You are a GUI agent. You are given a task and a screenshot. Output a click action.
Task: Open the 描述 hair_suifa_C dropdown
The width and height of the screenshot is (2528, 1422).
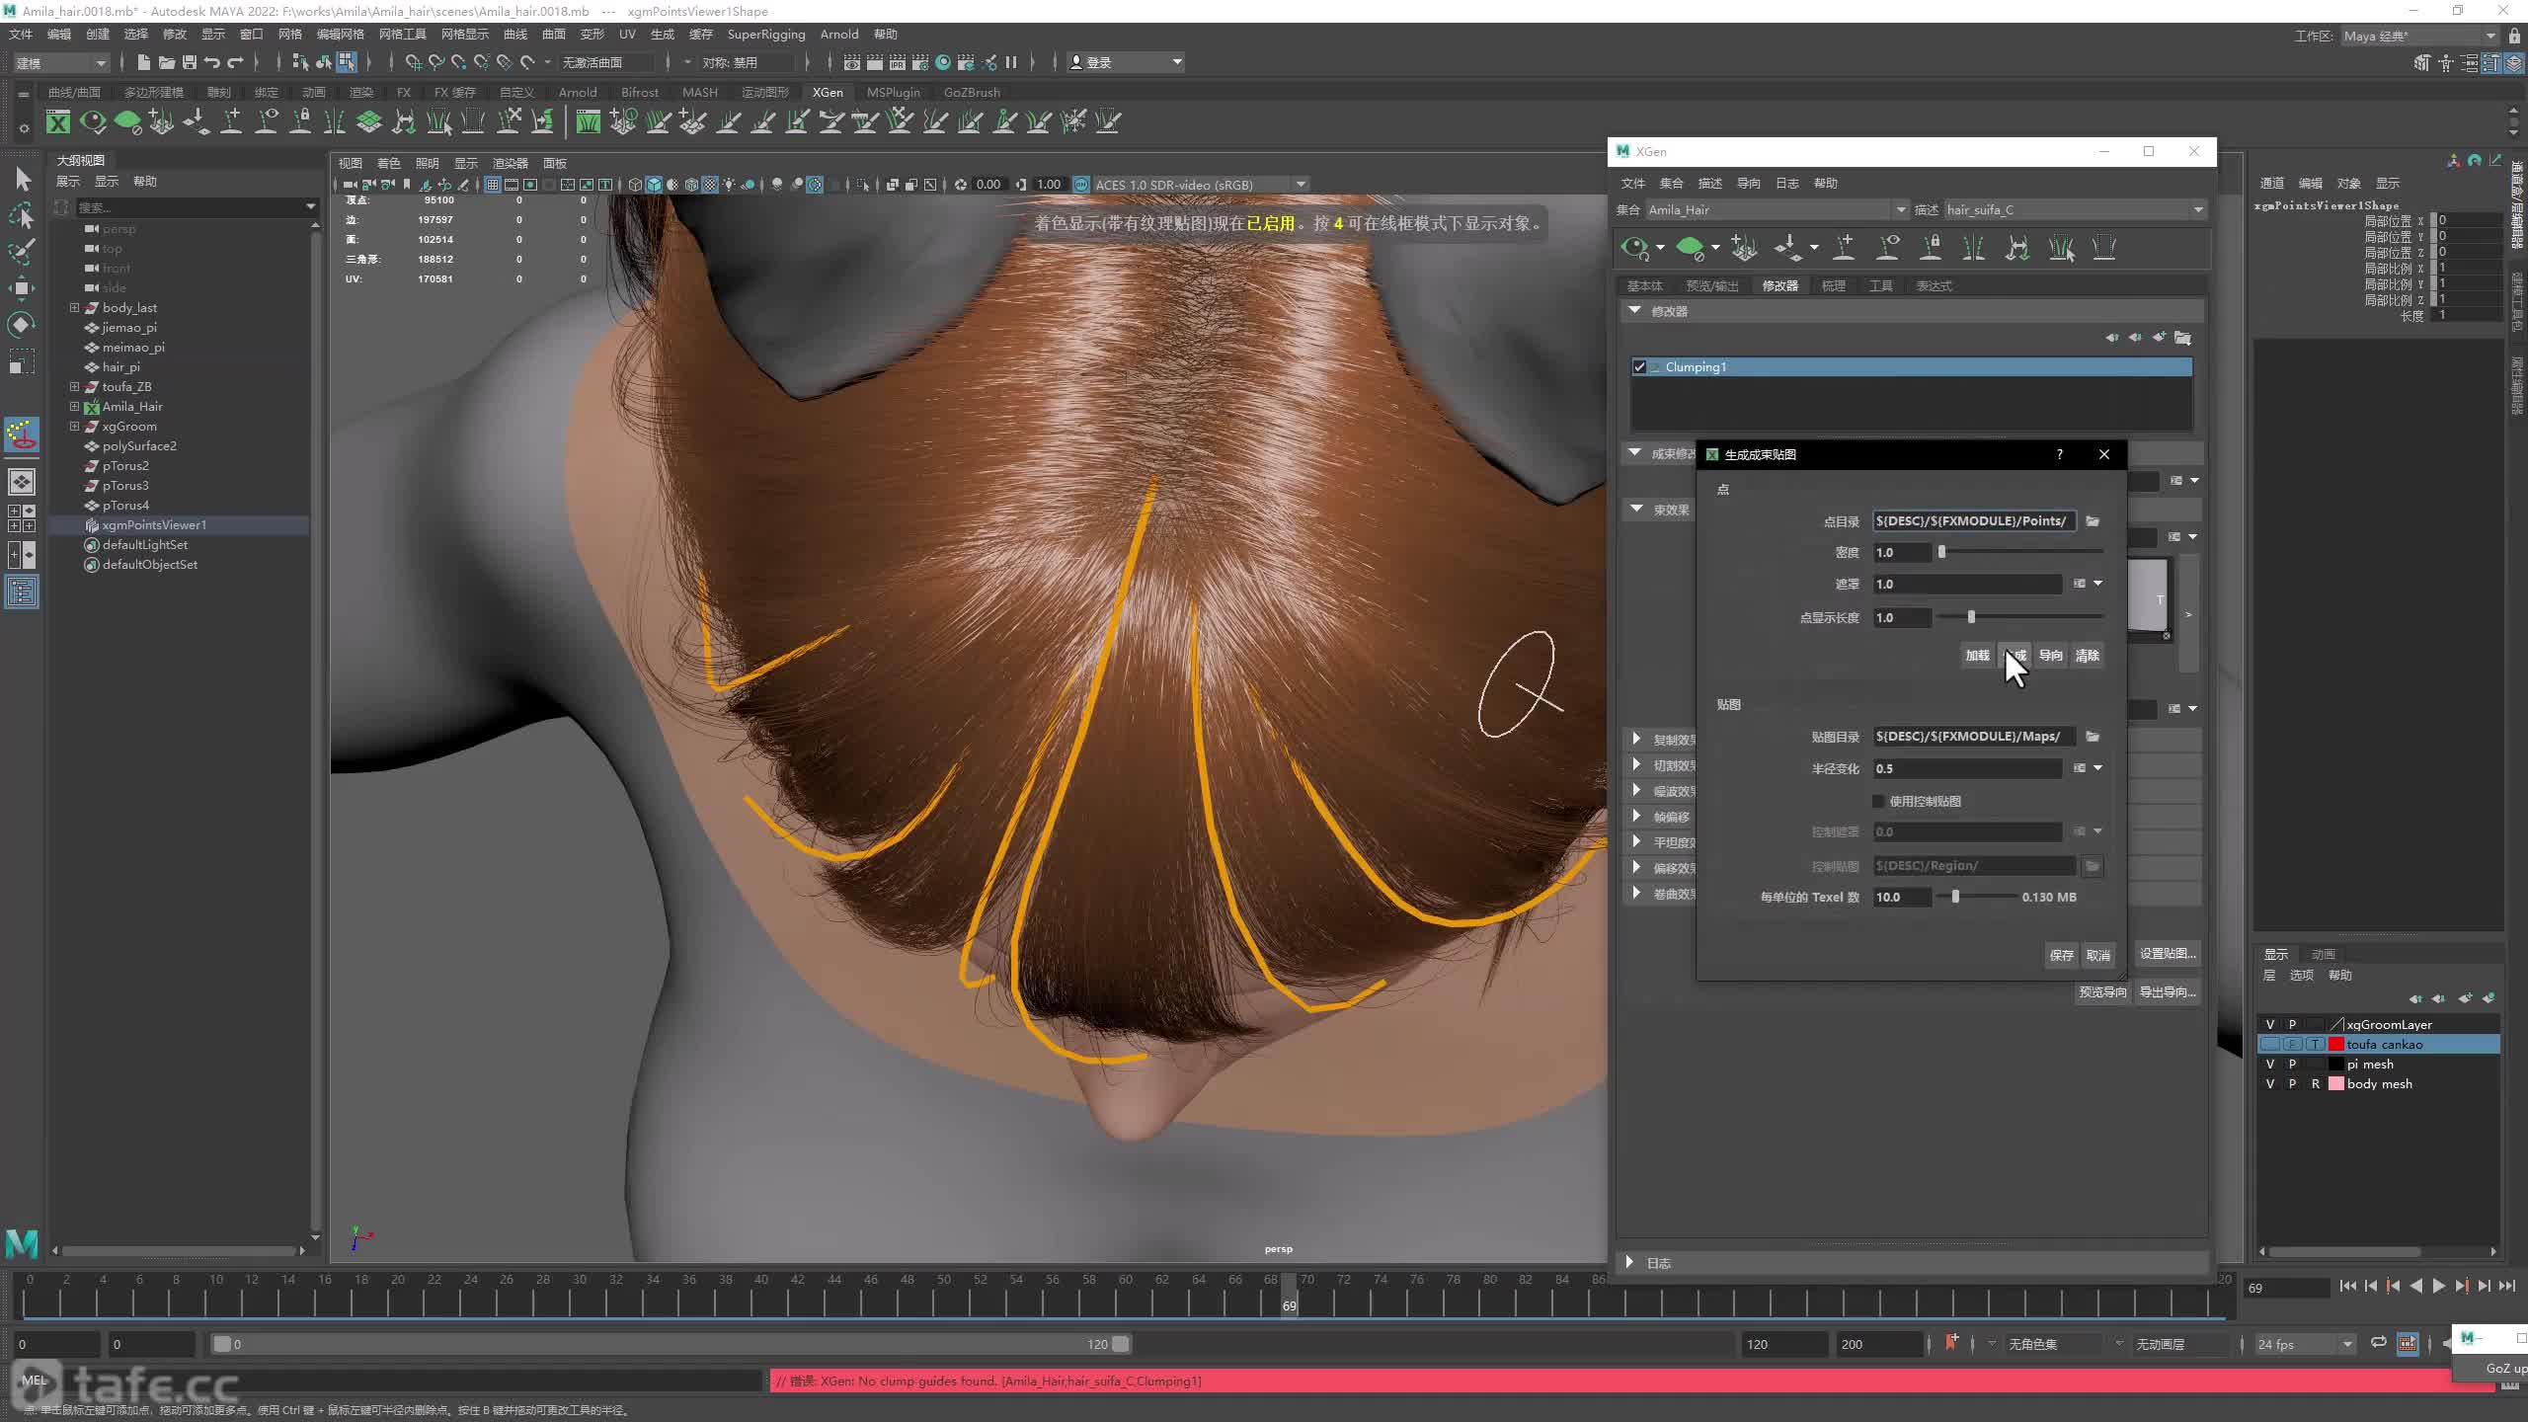tap(2074, 209)
